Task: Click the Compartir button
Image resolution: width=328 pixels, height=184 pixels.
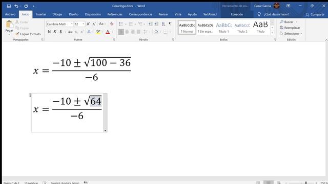Action: [315, 14]
